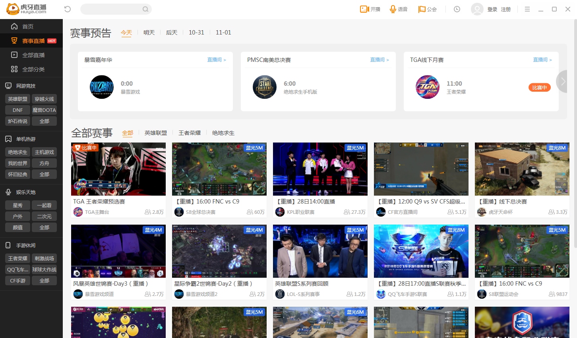Select the 后天 schedule tab
This screenshot has height=338, width=577.
point(172,33)
